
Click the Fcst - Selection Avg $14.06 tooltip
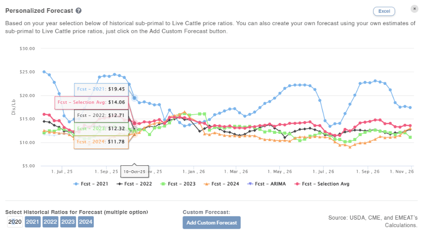point(94,102)
